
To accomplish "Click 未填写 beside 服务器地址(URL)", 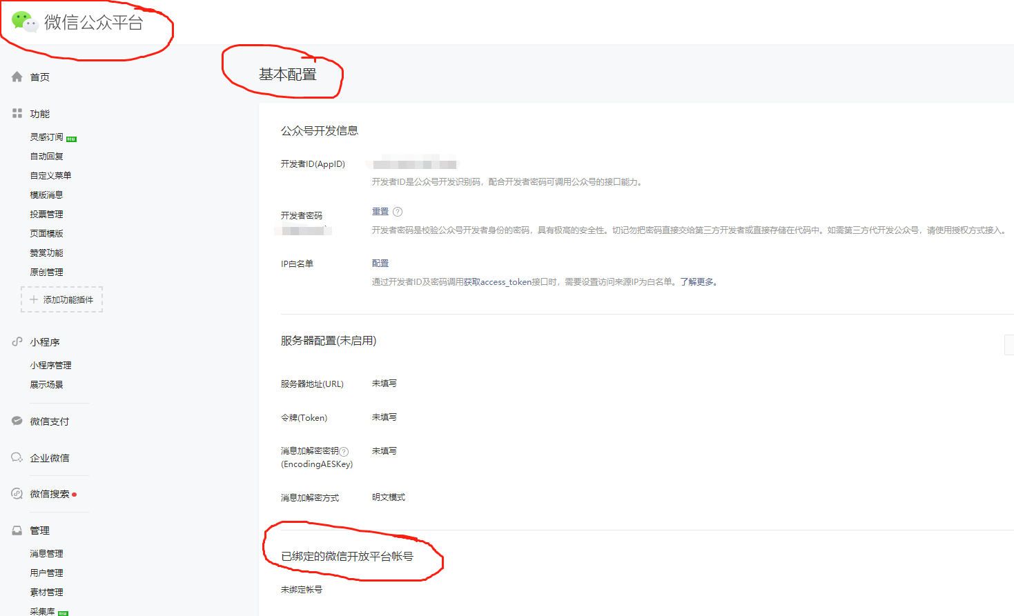I will click(x=384, y=384).
